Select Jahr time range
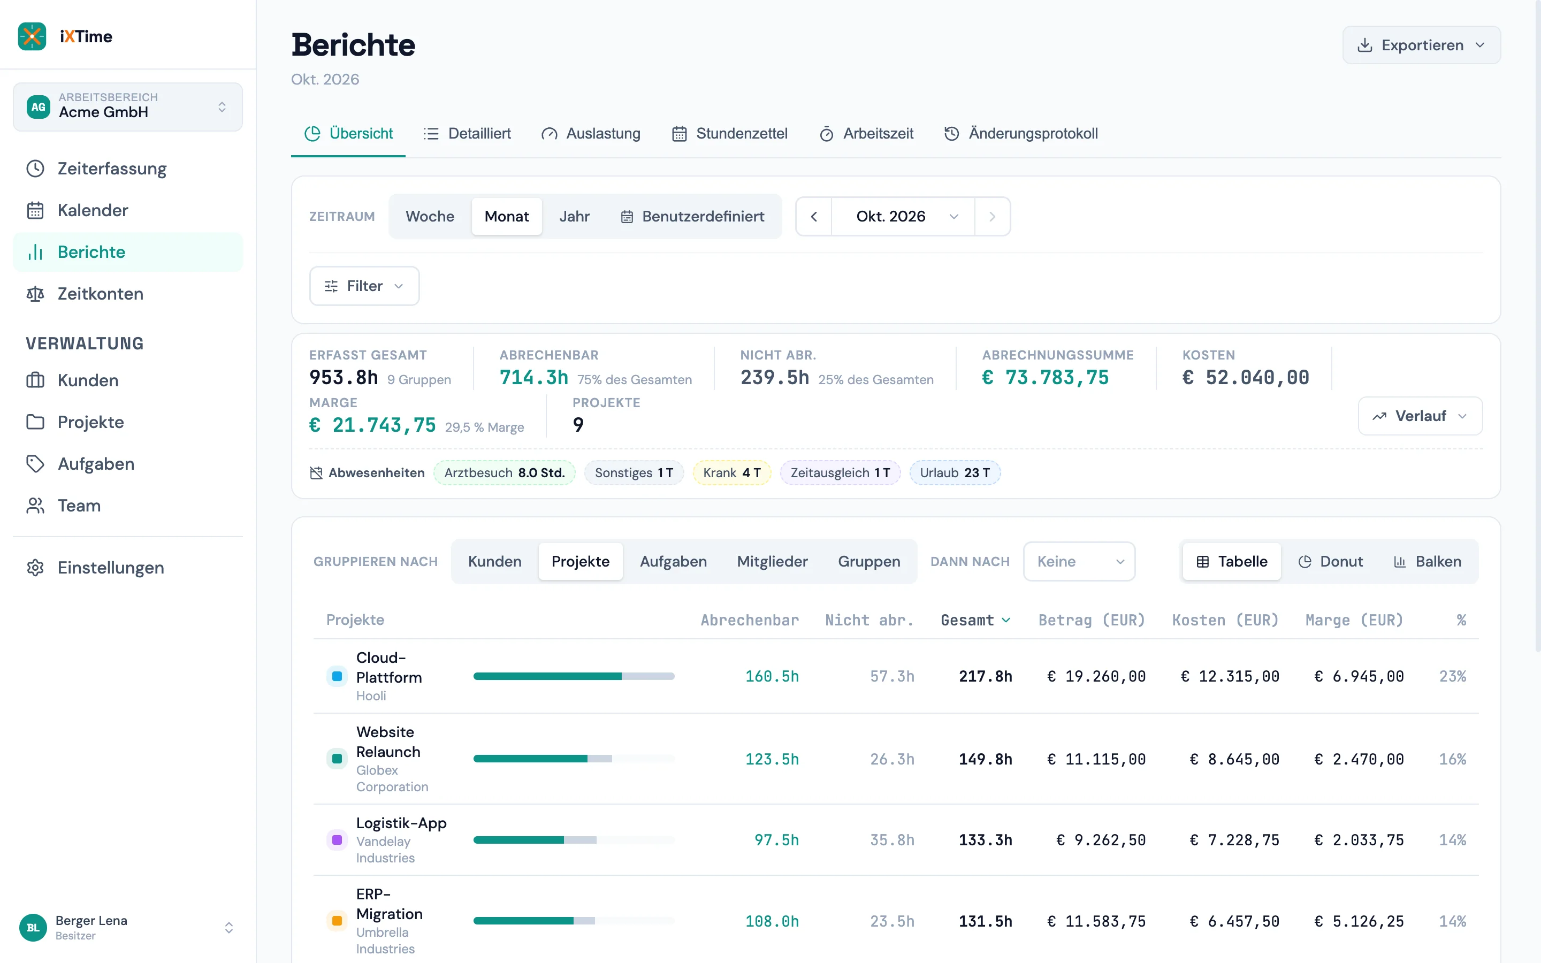This screenshot has height=963, width=1541. click(x=574, y=217)
